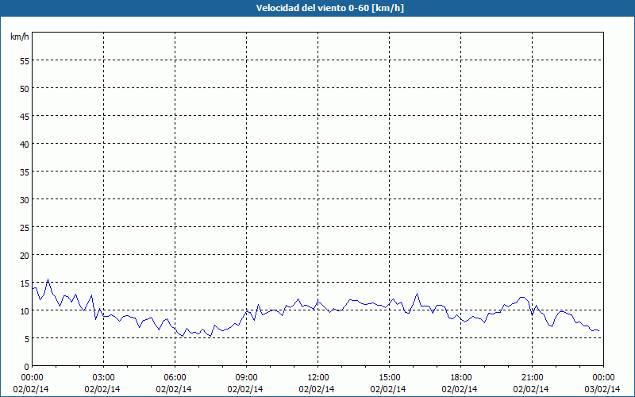Click the '15:00' time label on the x-axis
Image resolution: width=635 pixels, height=397 pixels.
click(390, 378)
